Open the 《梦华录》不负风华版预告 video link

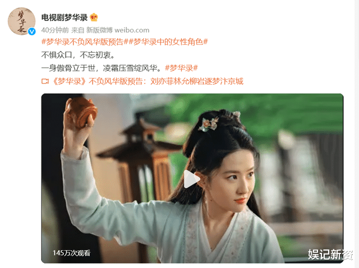click(x=148, y=81)
